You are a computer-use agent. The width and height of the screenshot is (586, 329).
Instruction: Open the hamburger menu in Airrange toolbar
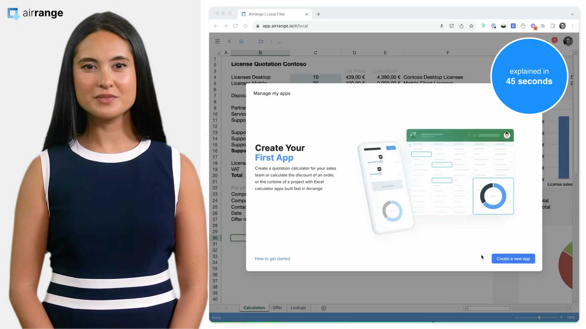tap(217, 41)
